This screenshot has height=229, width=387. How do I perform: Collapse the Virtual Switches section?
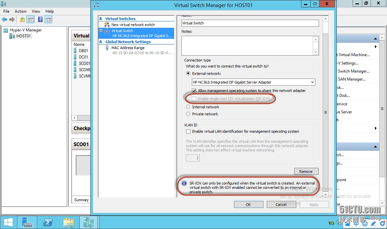101,19
